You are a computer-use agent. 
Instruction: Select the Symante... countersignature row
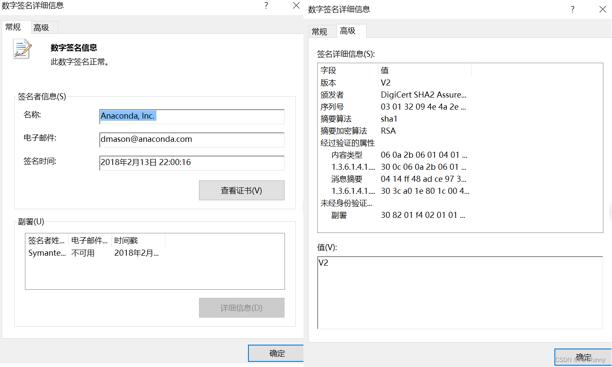click(155, 253)
